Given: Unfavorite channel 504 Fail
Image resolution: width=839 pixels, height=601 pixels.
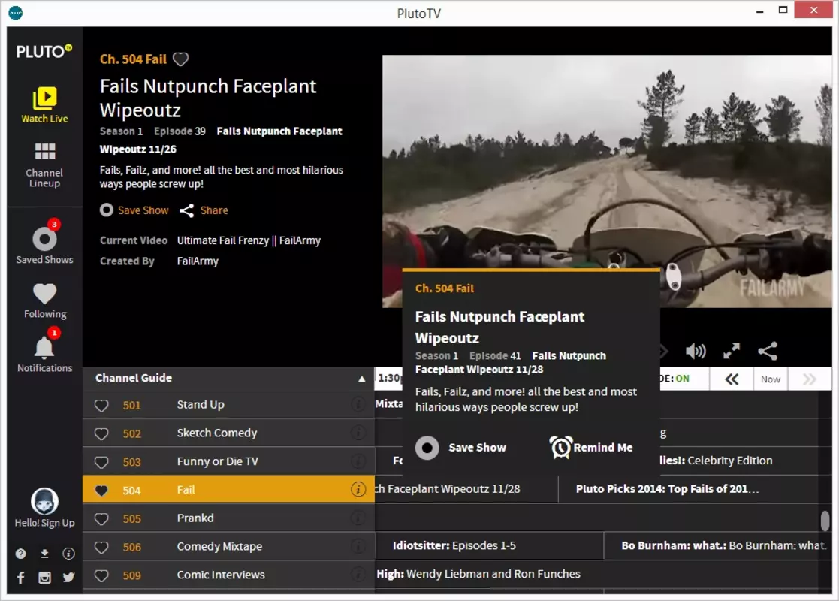Looking at the screenshot, I should [101, 491].
